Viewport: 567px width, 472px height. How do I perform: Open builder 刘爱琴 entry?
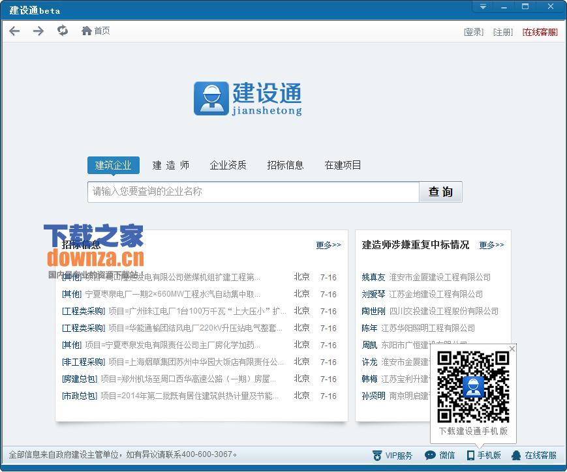373,294
